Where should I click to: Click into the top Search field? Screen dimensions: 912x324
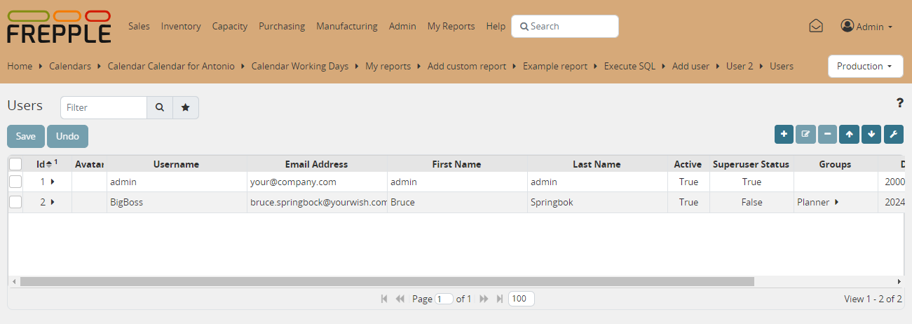(565, 26)
